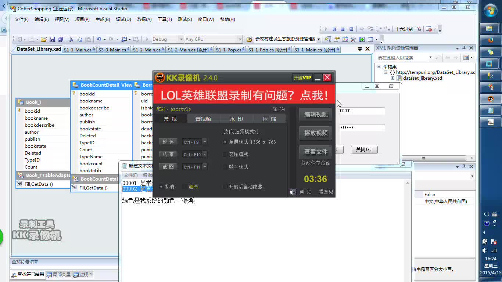Click the 修改保存路径 link
This screenshot has height=282, width=502.
pos(316,163)
